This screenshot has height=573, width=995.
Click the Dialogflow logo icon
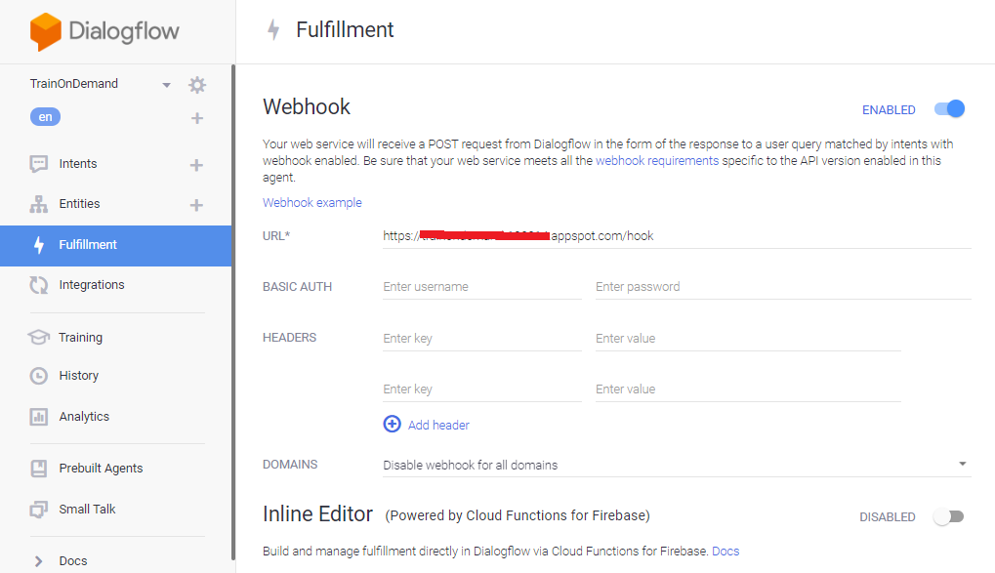coord(45,32)
